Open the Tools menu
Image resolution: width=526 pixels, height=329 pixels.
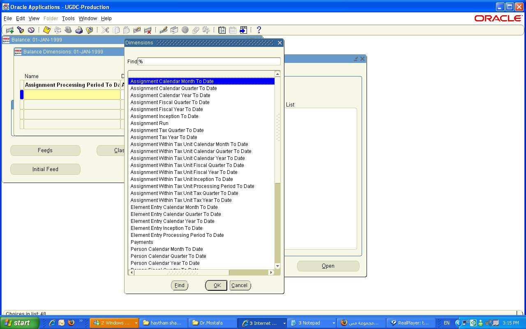pyautogui.click(x=68, y=19)
